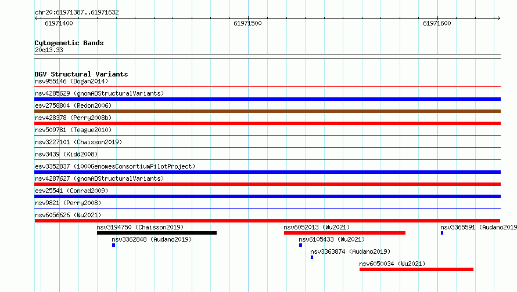Screen dimensions: 517x292
Task: Open the nsv3194750 (Chaisson2019) label
Action: [x=140, y=227]
